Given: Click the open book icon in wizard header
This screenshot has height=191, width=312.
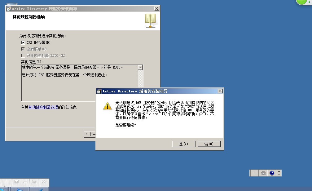Looking at the screenshot, I should [x=151, y=20].
